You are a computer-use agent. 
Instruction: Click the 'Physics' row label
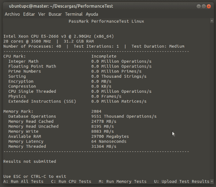17,96
